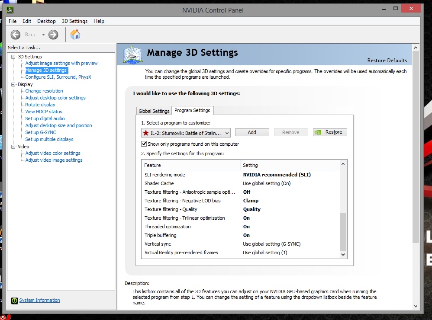Viewport: 432px width, 320px height.
Task: Click the 'Use global setting (G-SYNC)' value
Action: pyautogui.click(x=272, y=244)
